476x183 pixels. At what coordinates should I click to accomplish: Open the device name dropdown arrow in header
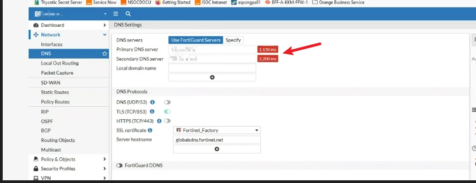click(x=105, y=14)
